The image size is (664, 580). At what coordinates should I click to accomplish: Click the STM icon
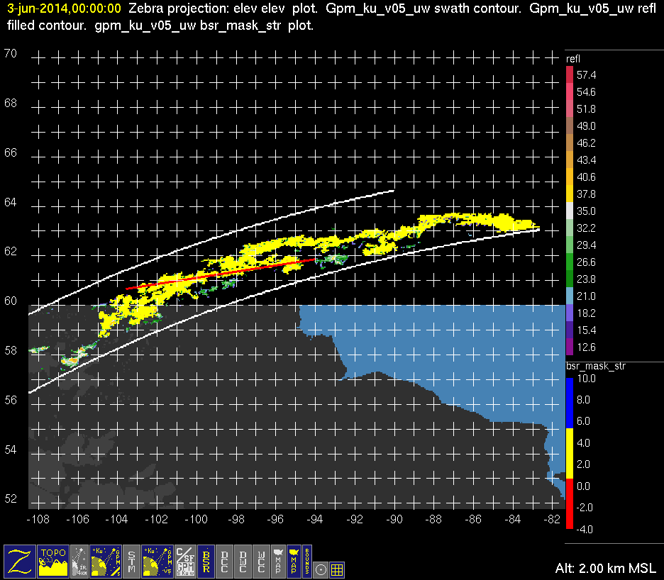point(132,560)
